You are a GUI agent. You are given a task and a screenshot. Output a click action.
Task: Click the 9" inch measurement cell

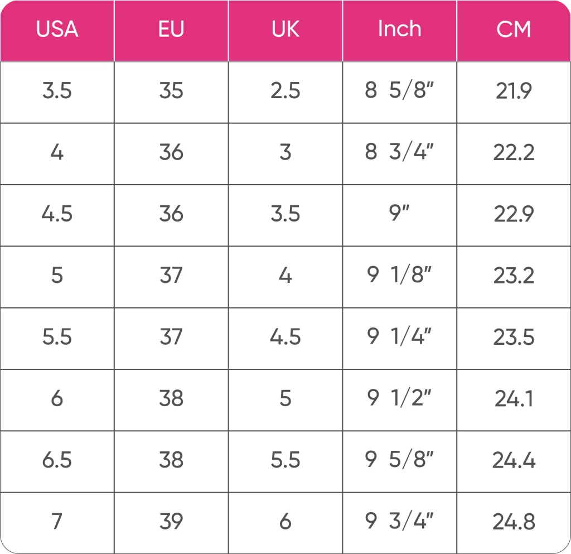coord(399,214)
